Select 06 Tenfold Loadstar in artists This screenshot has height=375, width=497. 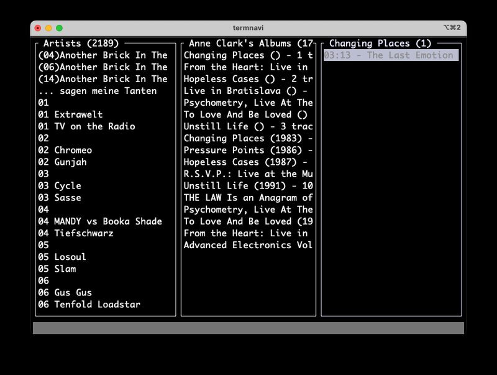click(x=89, y=304)
